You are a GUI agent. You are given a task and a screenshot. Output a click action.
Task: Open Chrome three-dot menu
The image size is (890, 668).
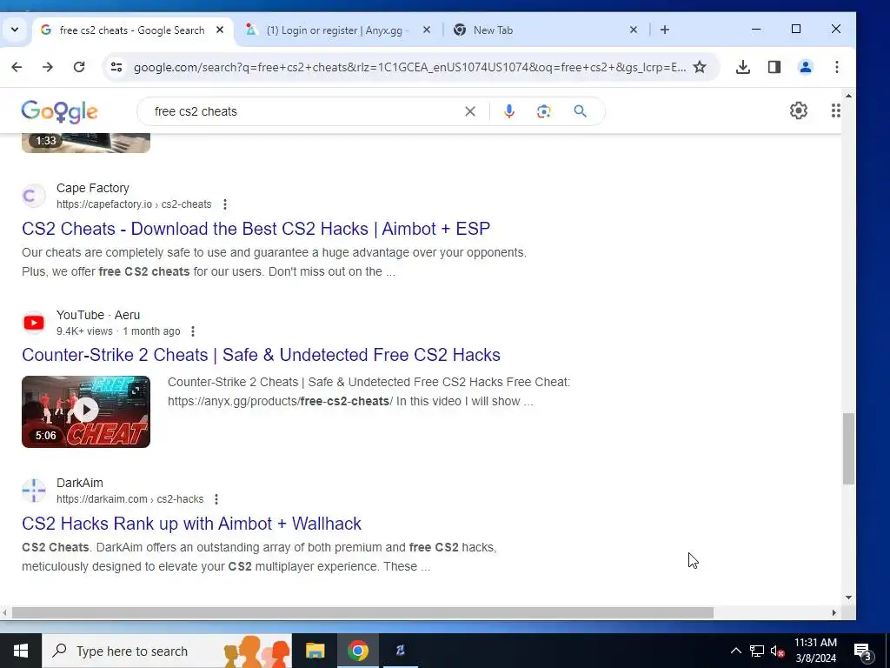pos(837,67)
